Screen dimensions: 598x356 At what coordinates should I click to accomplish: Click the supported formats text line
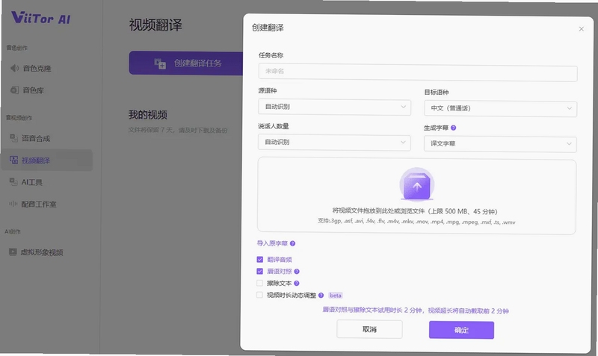tap(416, 222)
